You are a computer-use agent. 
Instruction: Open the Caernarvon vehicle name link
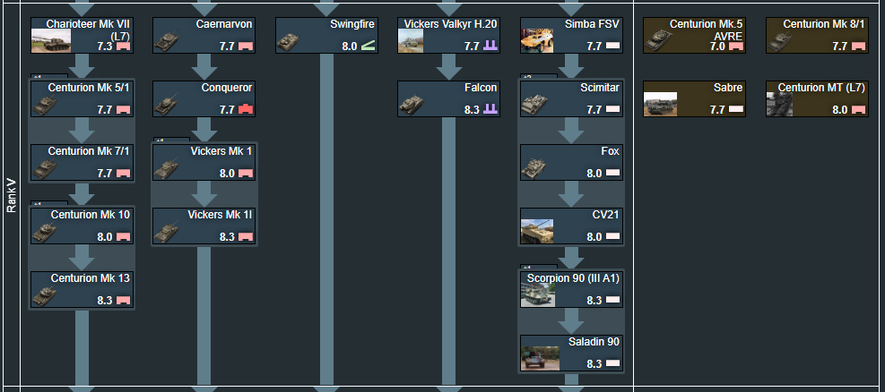pos(224,24)
